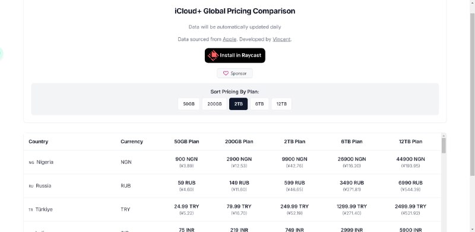Click the green floating icon at left edge
The width and height of the screenshot is (475, 232).
click(x=1, y=53)
